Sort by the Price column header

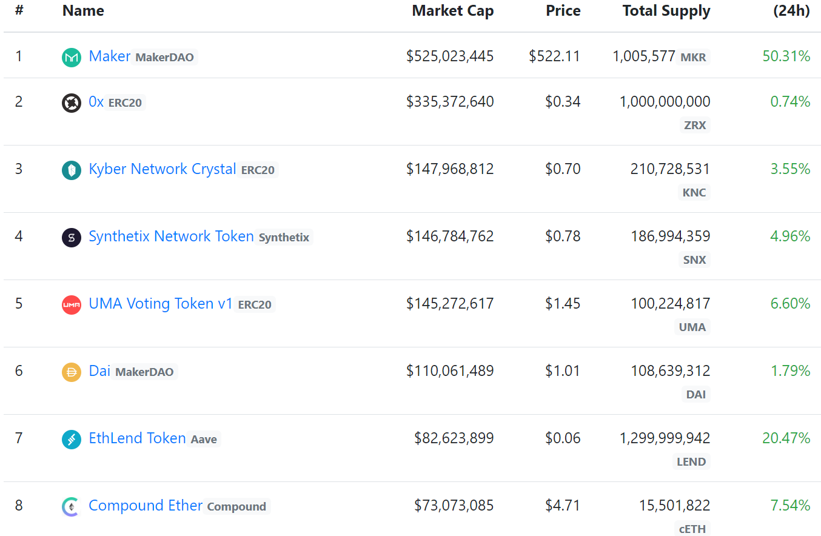click(563, 10)
